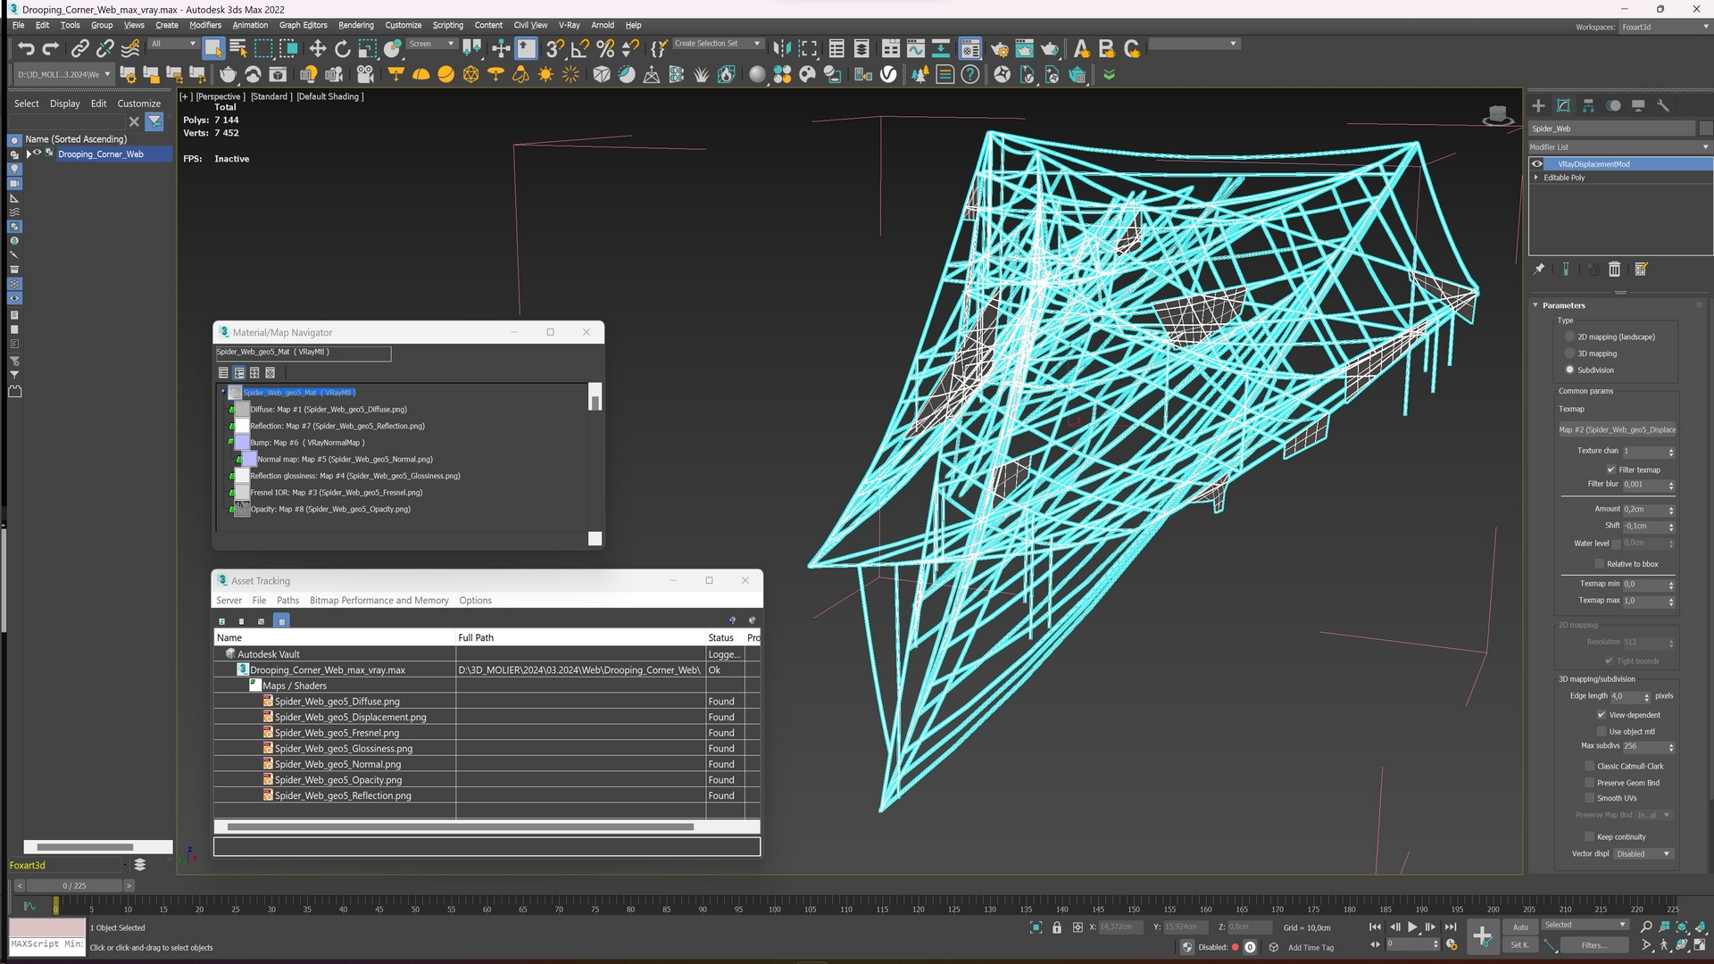Activate the Select Object tool
1714x964 pixels.
[x=212, y=49]
